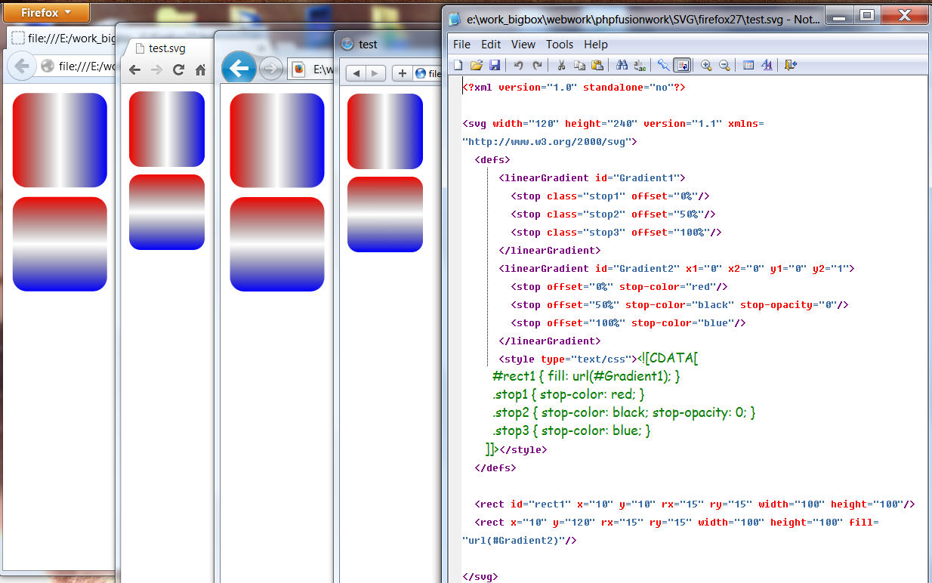Click the Zoom In magnifier icon
This screenshot has height=583, width=932.
(x=706, y=66)
